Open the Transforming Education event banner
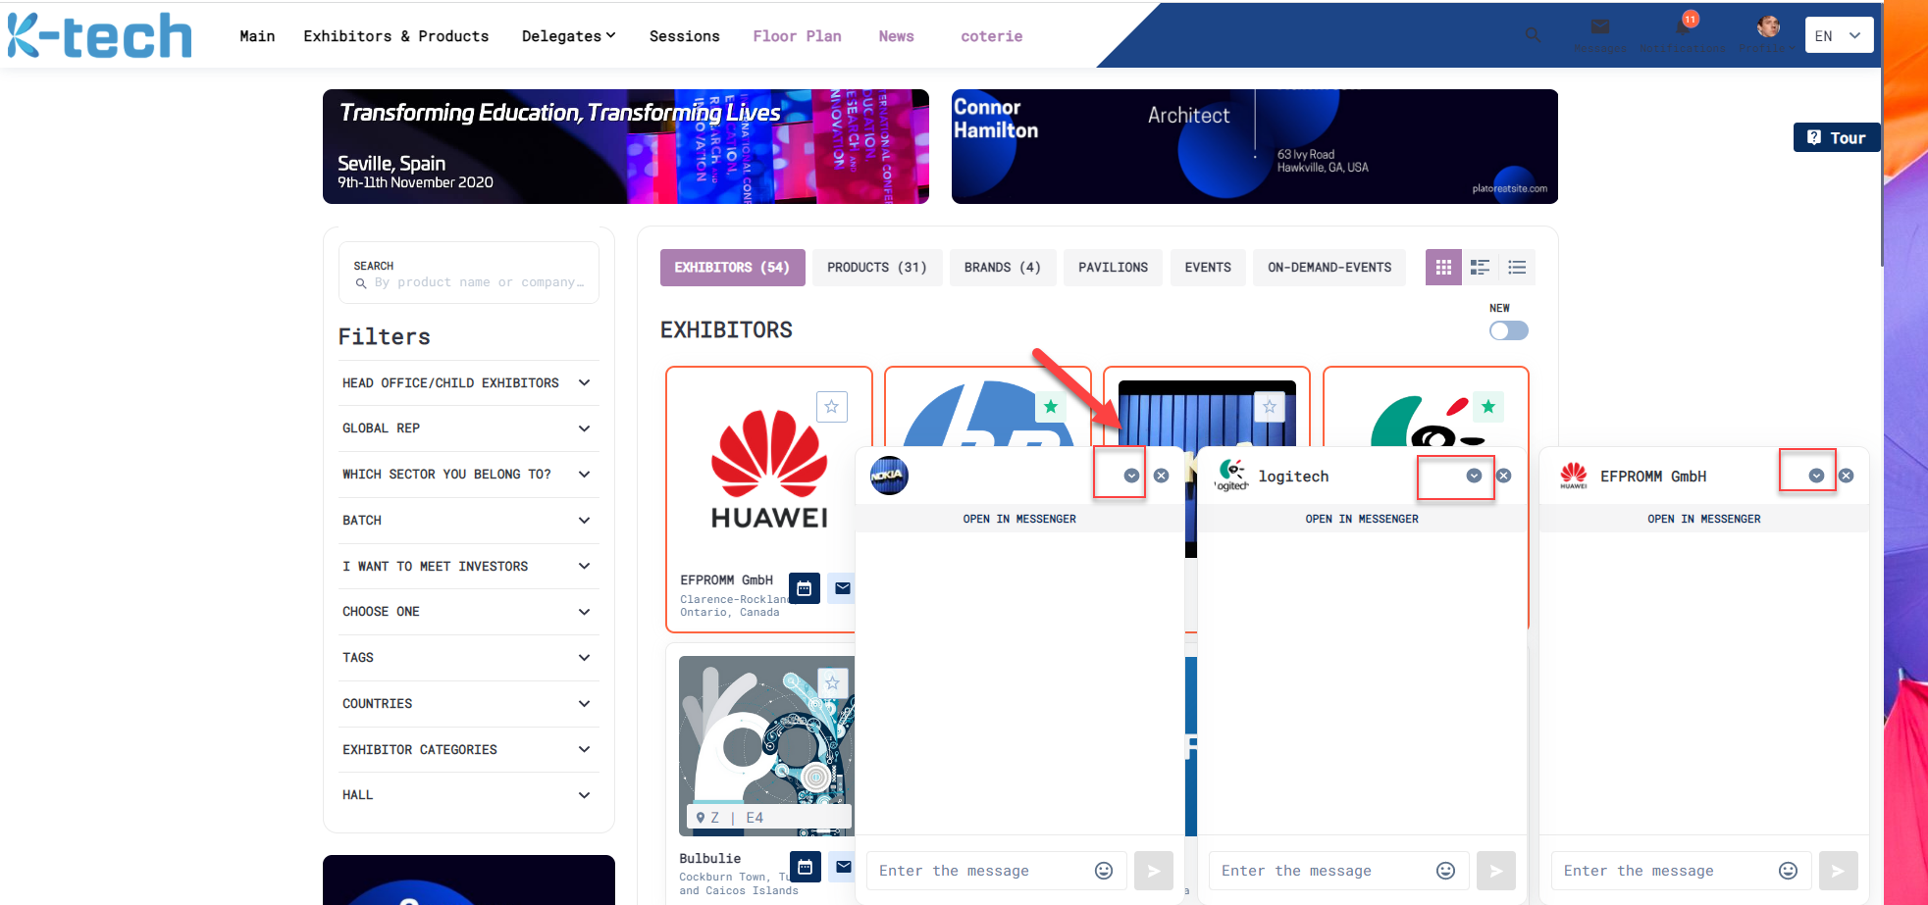The width and height of the screenshot is (1928, 905). pos(626,146)
